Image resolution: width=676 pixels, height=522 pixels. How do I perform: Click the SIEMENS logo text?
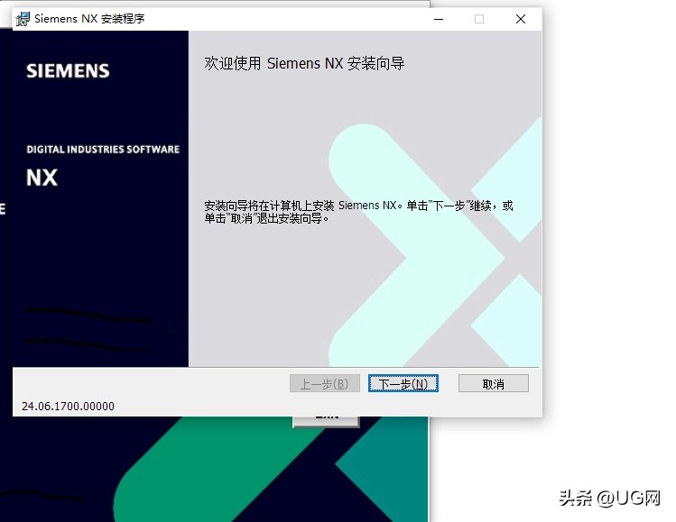68,71
